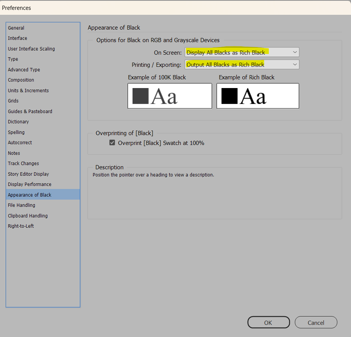Viewport: 351px width, 337px height.
Task: Click the 'Example of Rich Black' label
Action: [246, 77]
